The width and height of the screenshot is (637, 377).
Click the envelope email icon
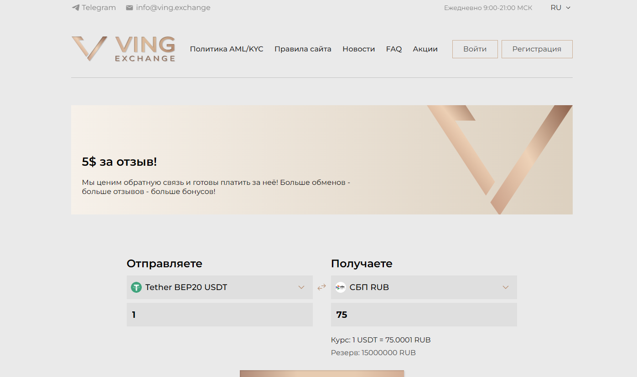[129, 8]
